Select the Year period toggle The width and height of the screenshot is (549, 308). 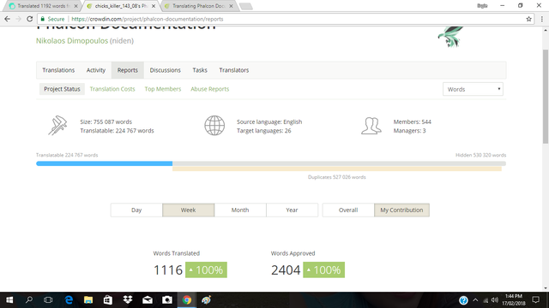tap(292, 210)
